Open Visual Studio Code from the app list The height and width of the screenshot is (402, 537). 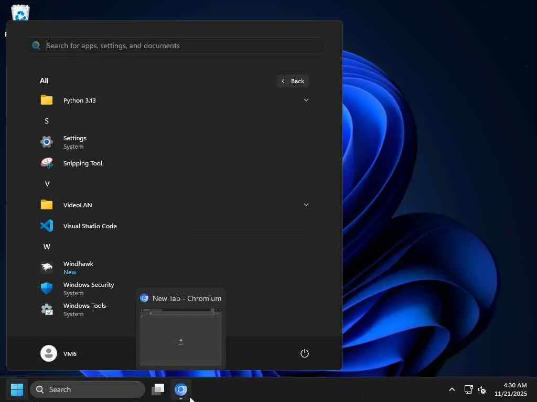pyautogui.click(x=90, y=226)
